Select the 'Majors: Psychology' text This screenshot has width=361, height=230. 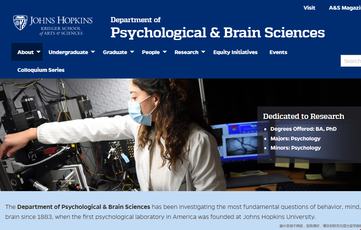pos(295,139)
